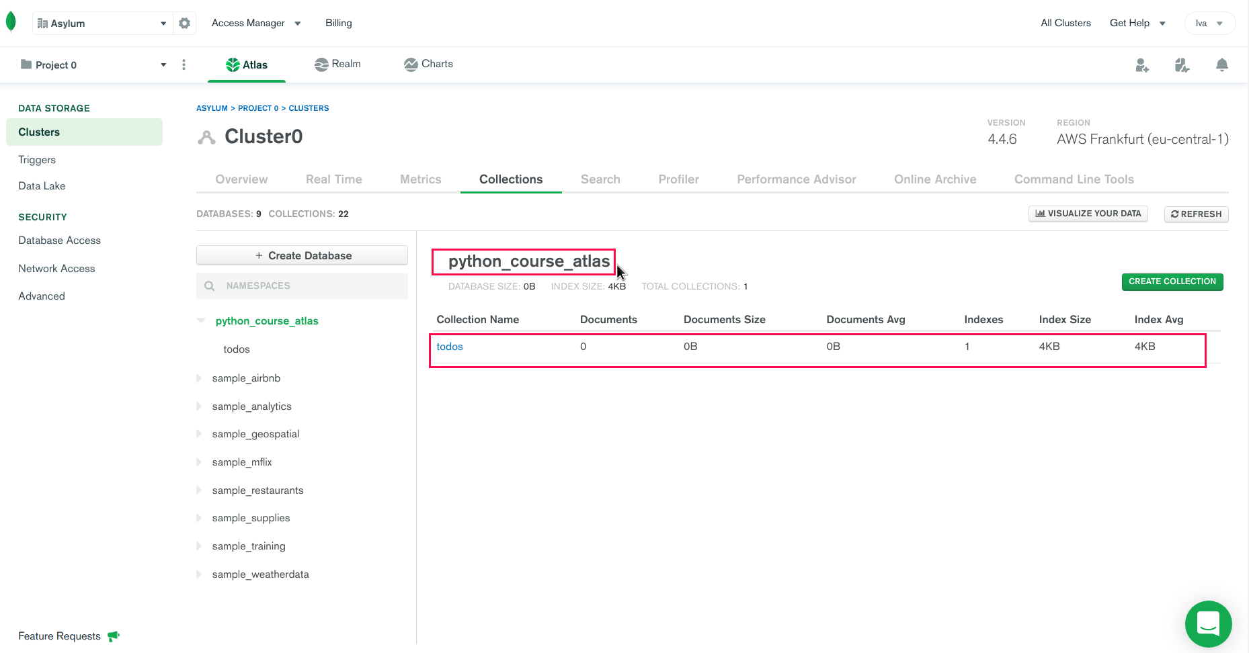The height and width of the screenshot is (653, 1249).
Task: Switch to the Charts tab
Action: coord(428,64)
